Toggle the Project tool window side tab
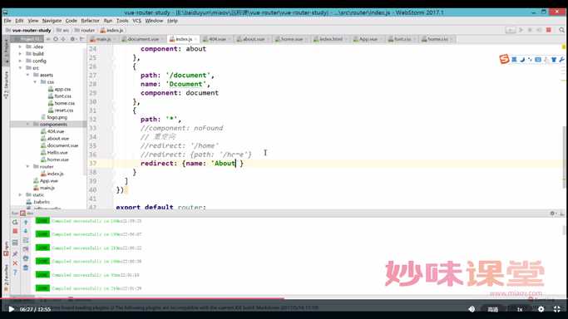 pos(6,48)
